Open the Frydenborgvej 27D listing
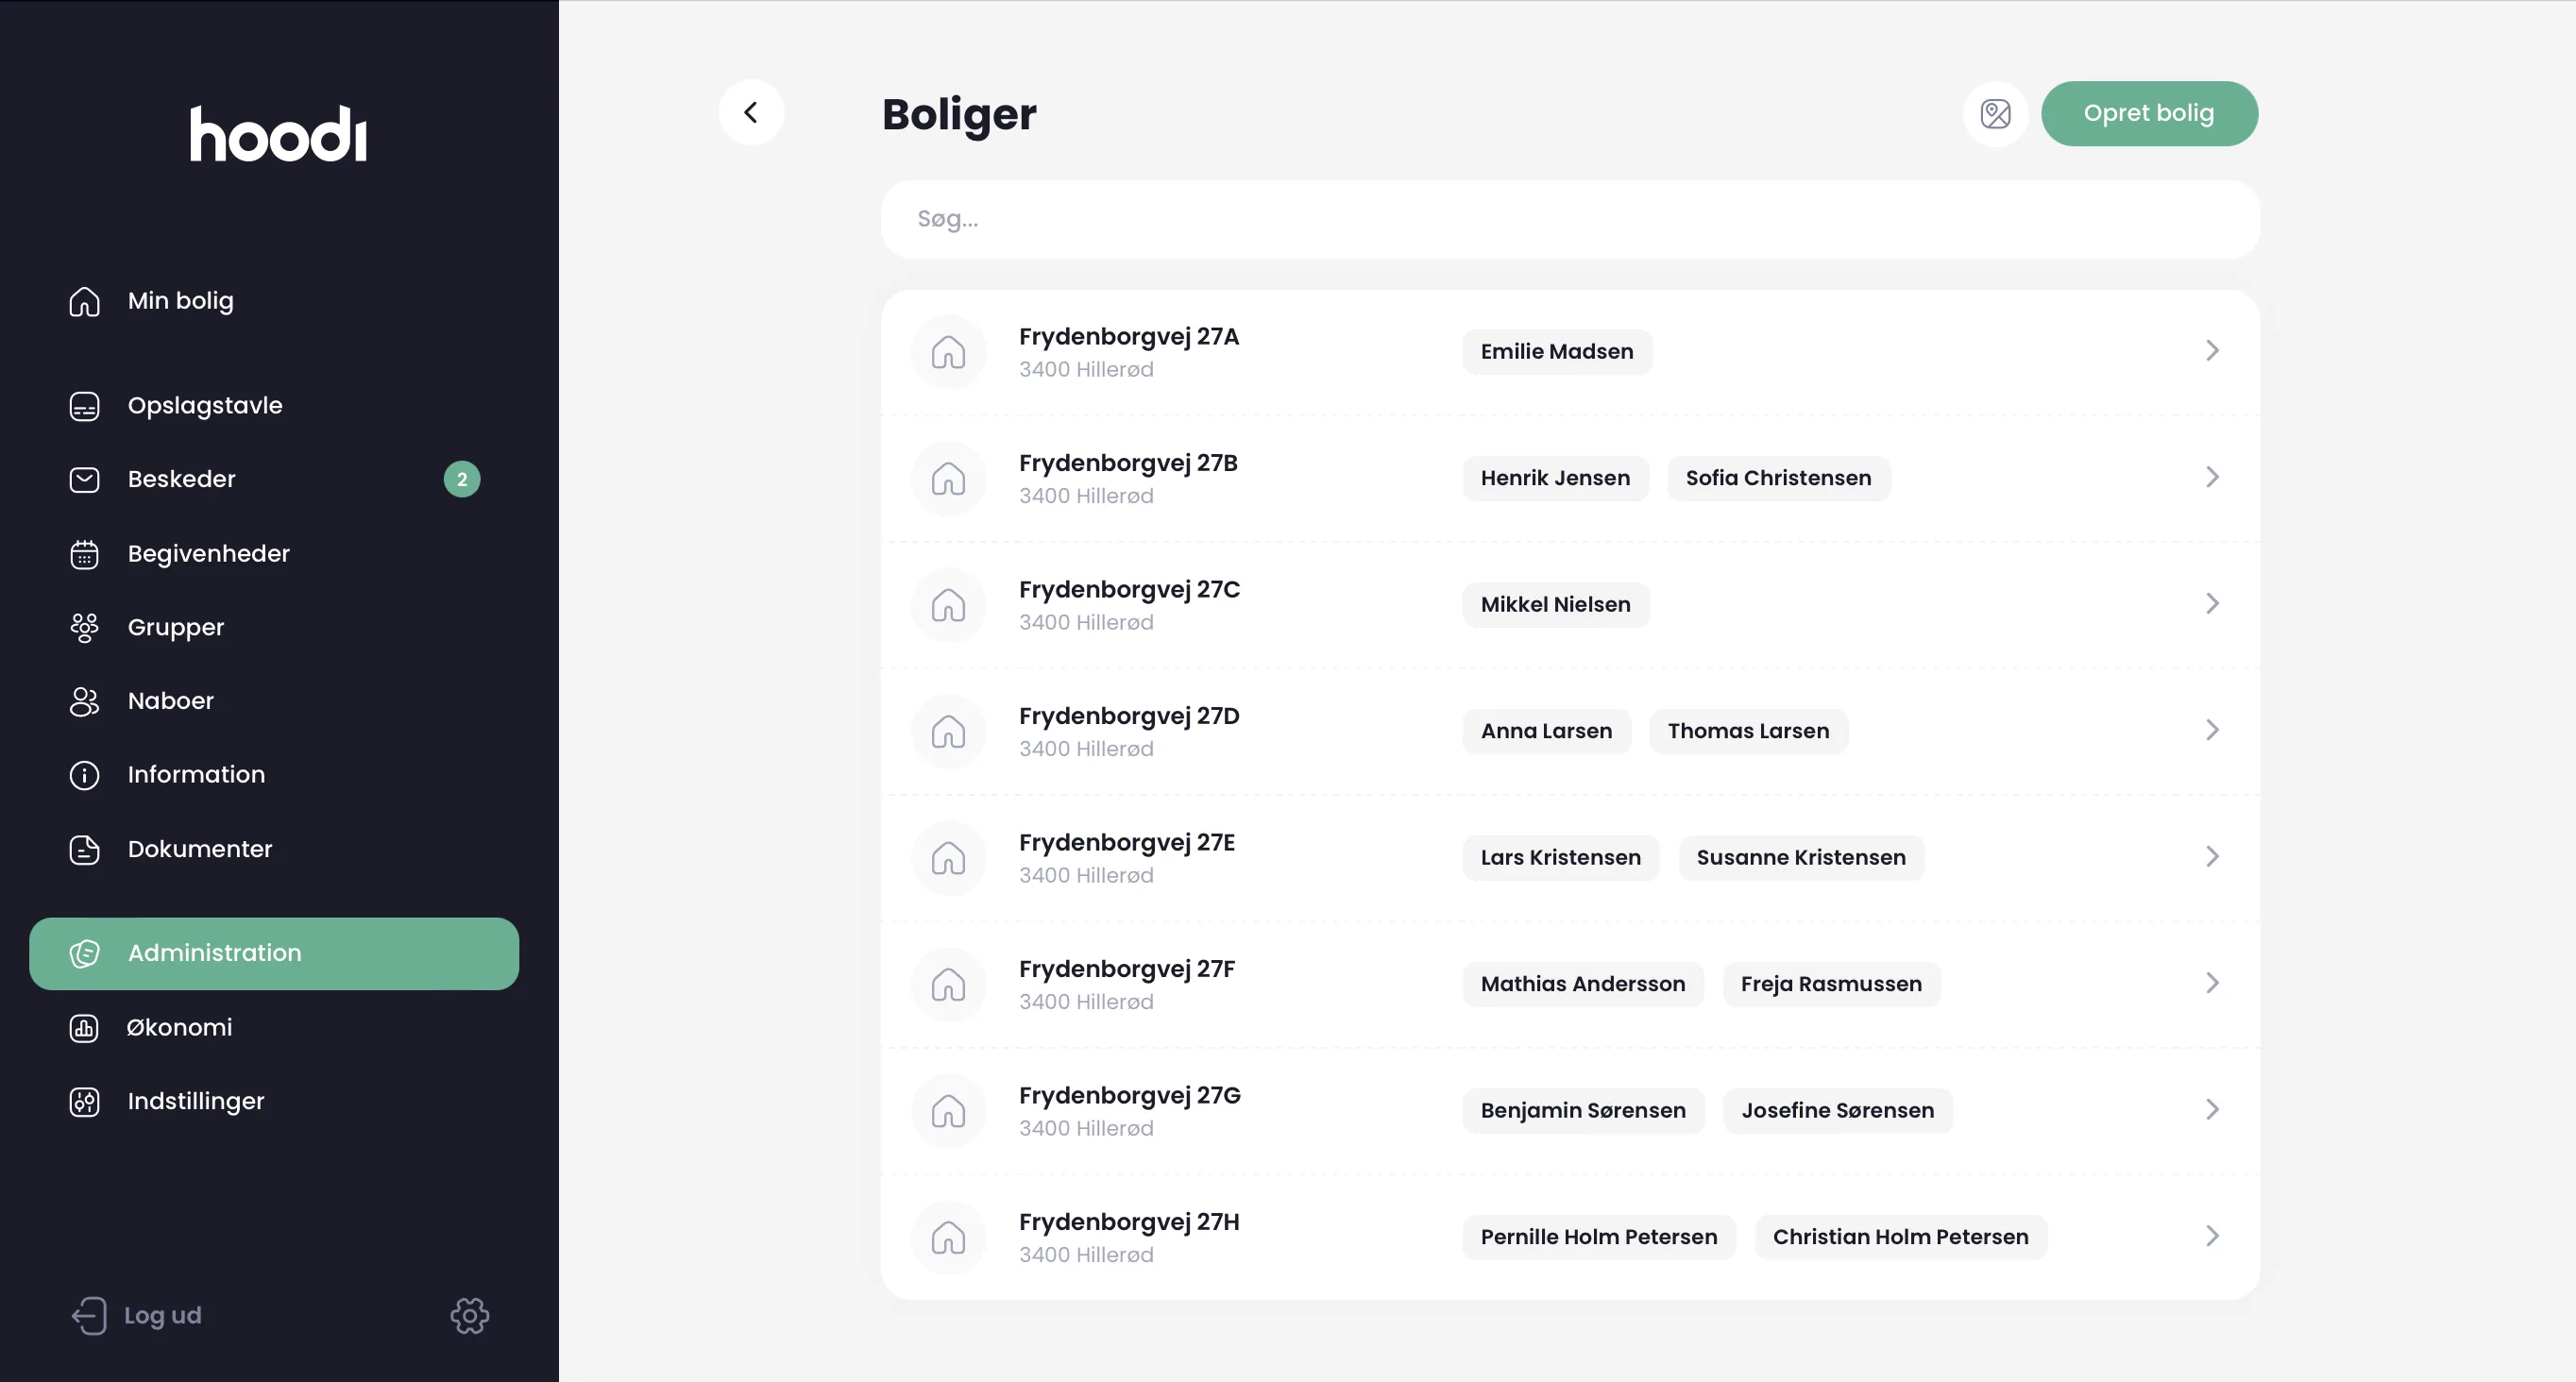This screenshot has width=2576, height=1382. click(x=1570, y=732)
